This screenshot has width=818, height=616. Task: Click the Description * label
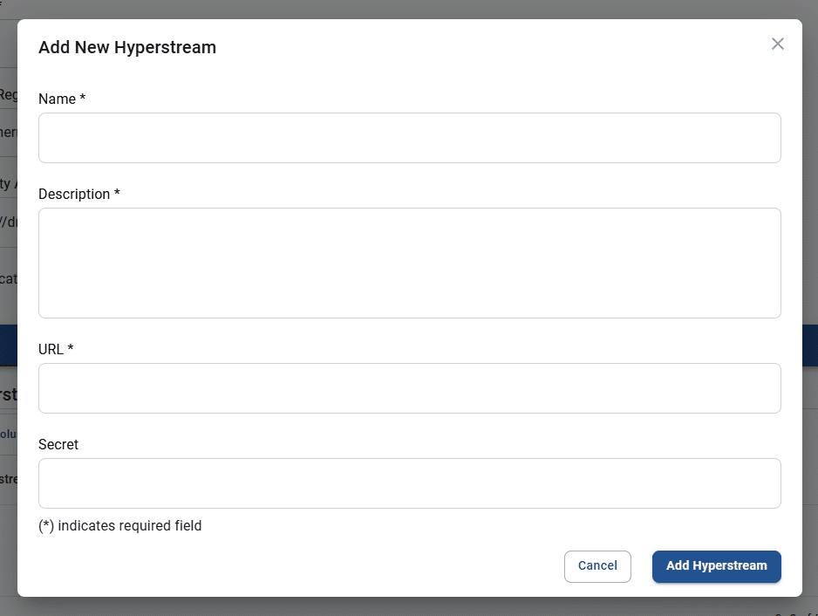[79, 195]
